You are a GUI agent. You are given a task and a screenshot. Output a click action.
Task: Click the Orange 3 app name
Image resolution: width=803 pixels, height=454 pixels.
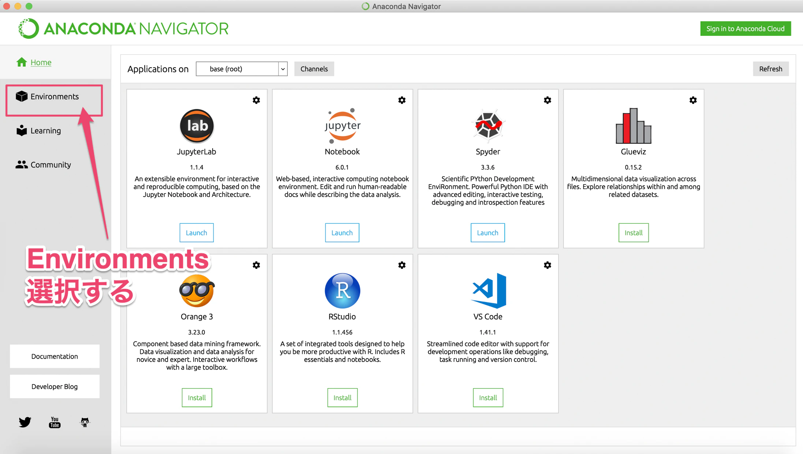click(197, 317)
